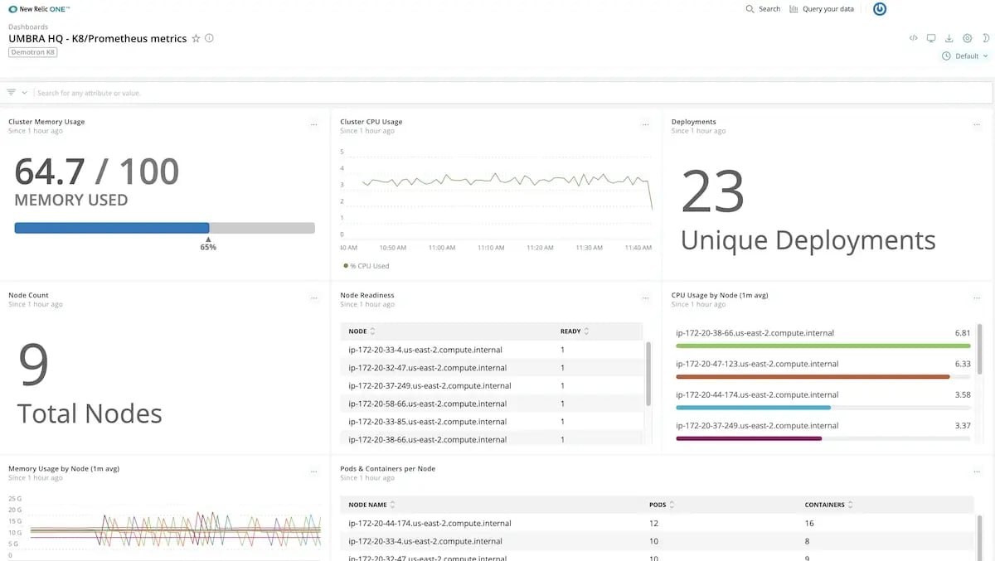The height and width of the screenshot is (561, 995).
Task: Open dashboard settings with the gear icon
Action: [x=967, y=38]
